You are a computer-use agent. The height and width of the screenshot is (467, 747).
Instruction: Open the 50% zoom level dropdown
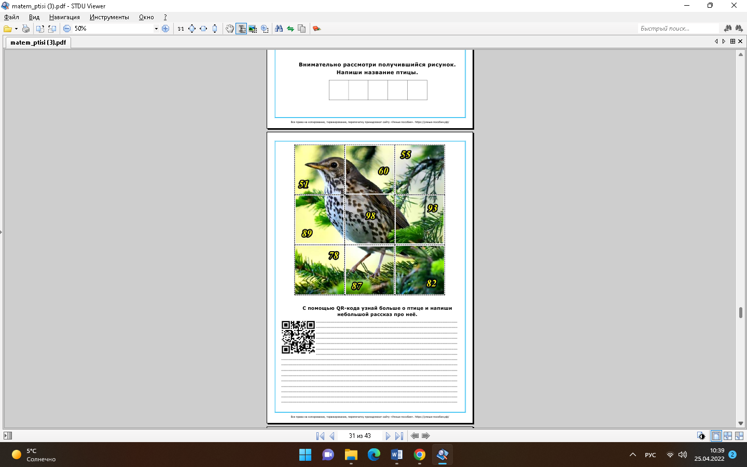156,29
